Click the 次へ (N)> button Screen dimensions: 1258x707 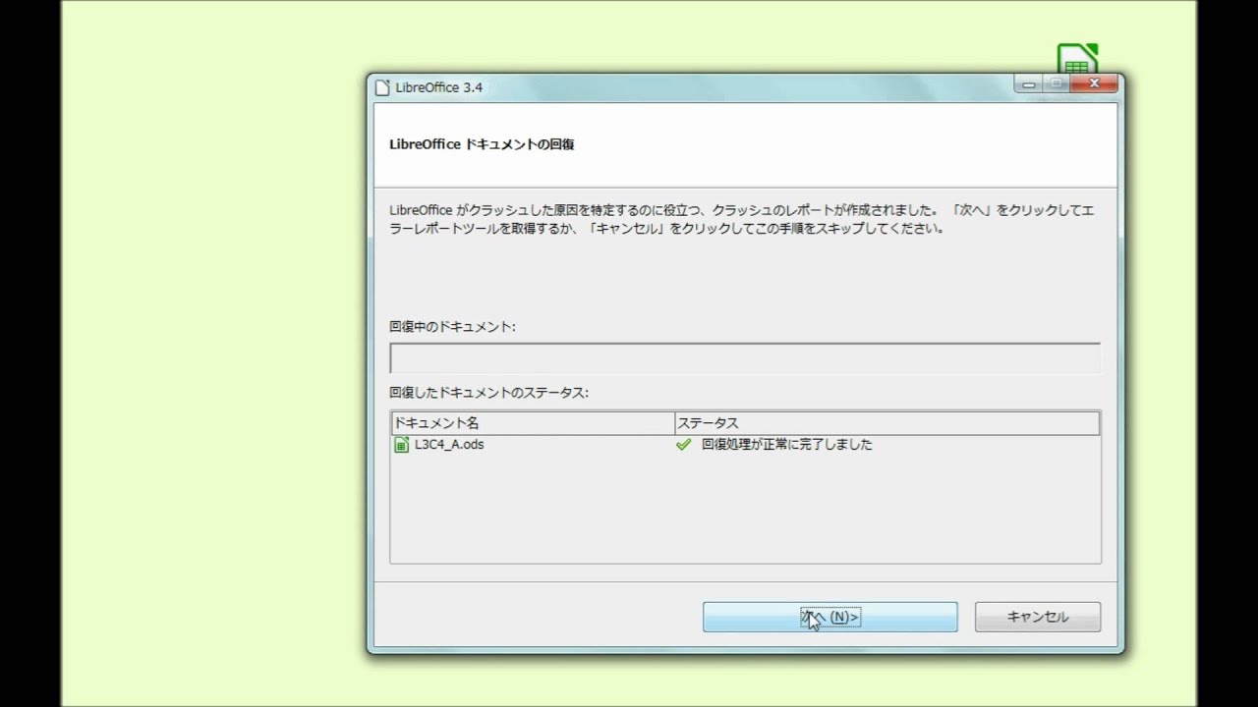point(829,617)
